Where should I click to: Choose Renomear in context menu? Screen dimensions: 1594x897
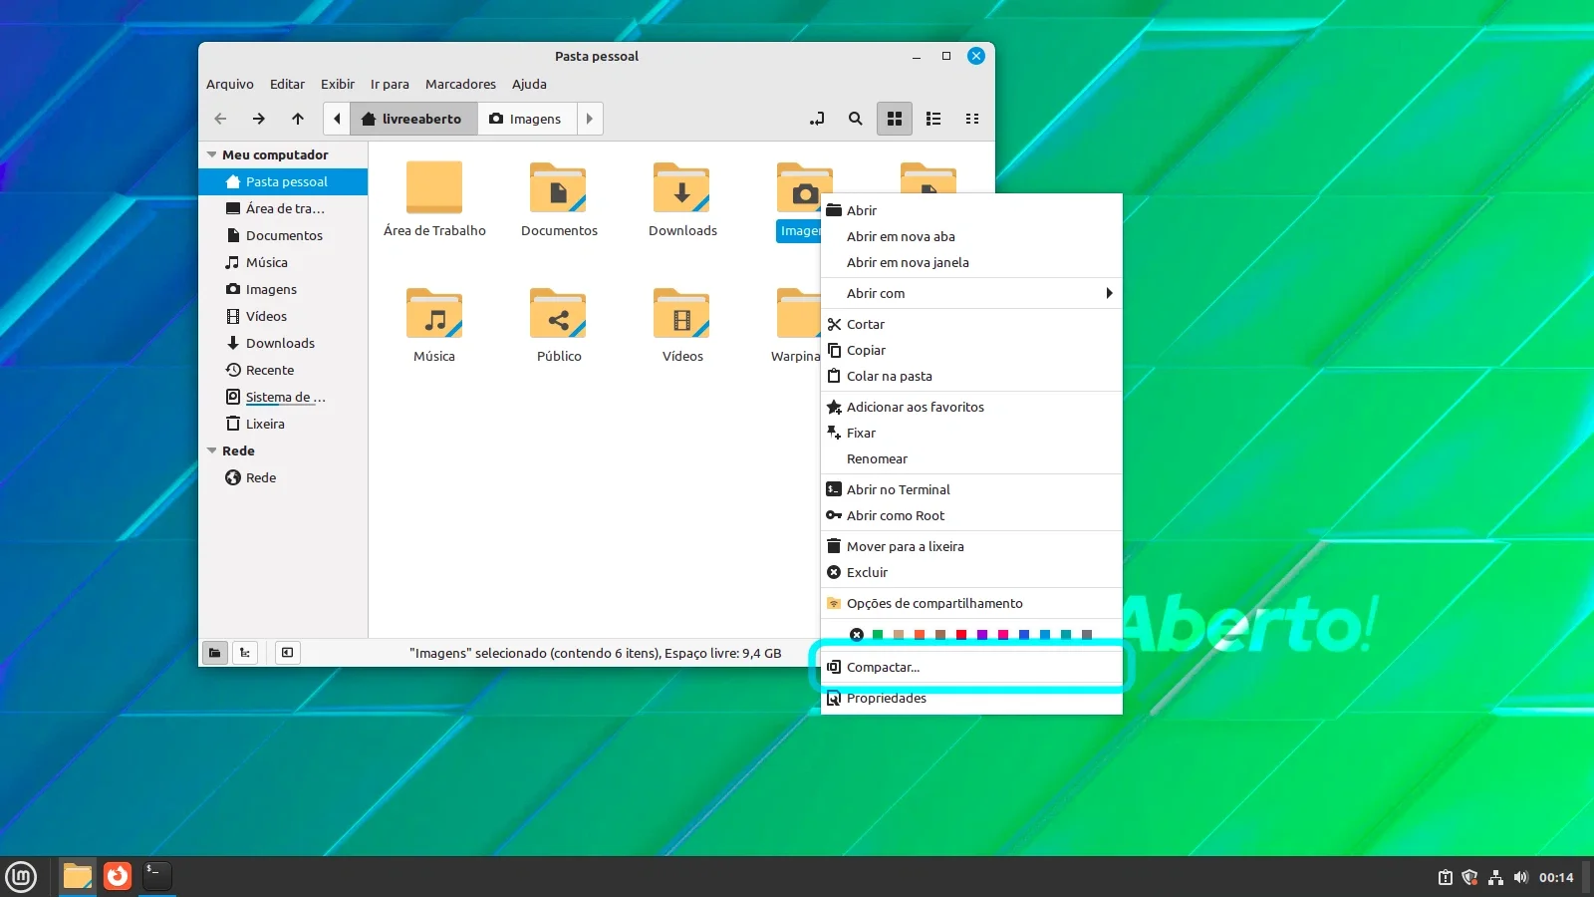click(971, 458)
